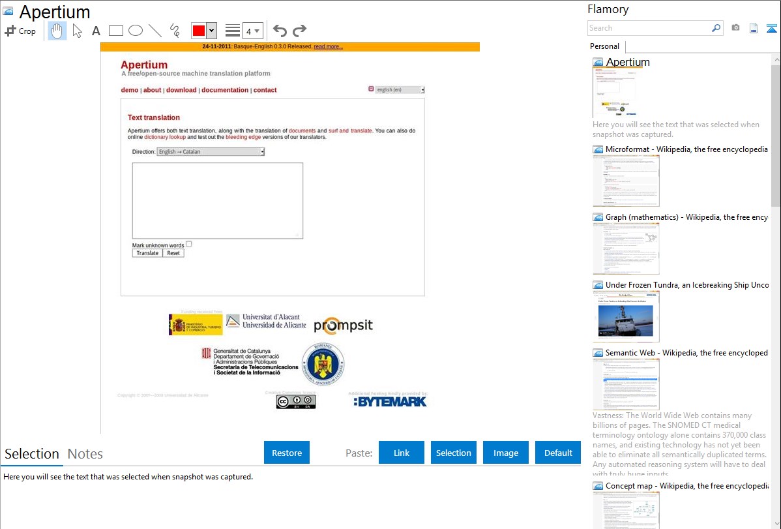Viewport: 781px width, 529px height.
Task: Pick the freehand scribble tool
Action: coord(175,31)
